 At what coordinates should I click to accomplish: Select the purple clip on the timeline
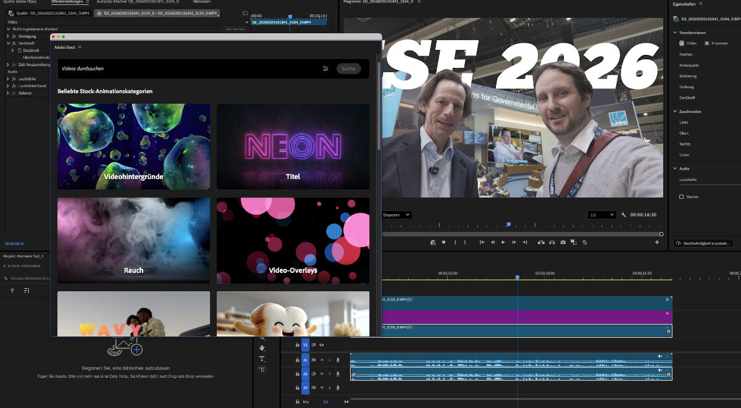click(x=527, y=317)
